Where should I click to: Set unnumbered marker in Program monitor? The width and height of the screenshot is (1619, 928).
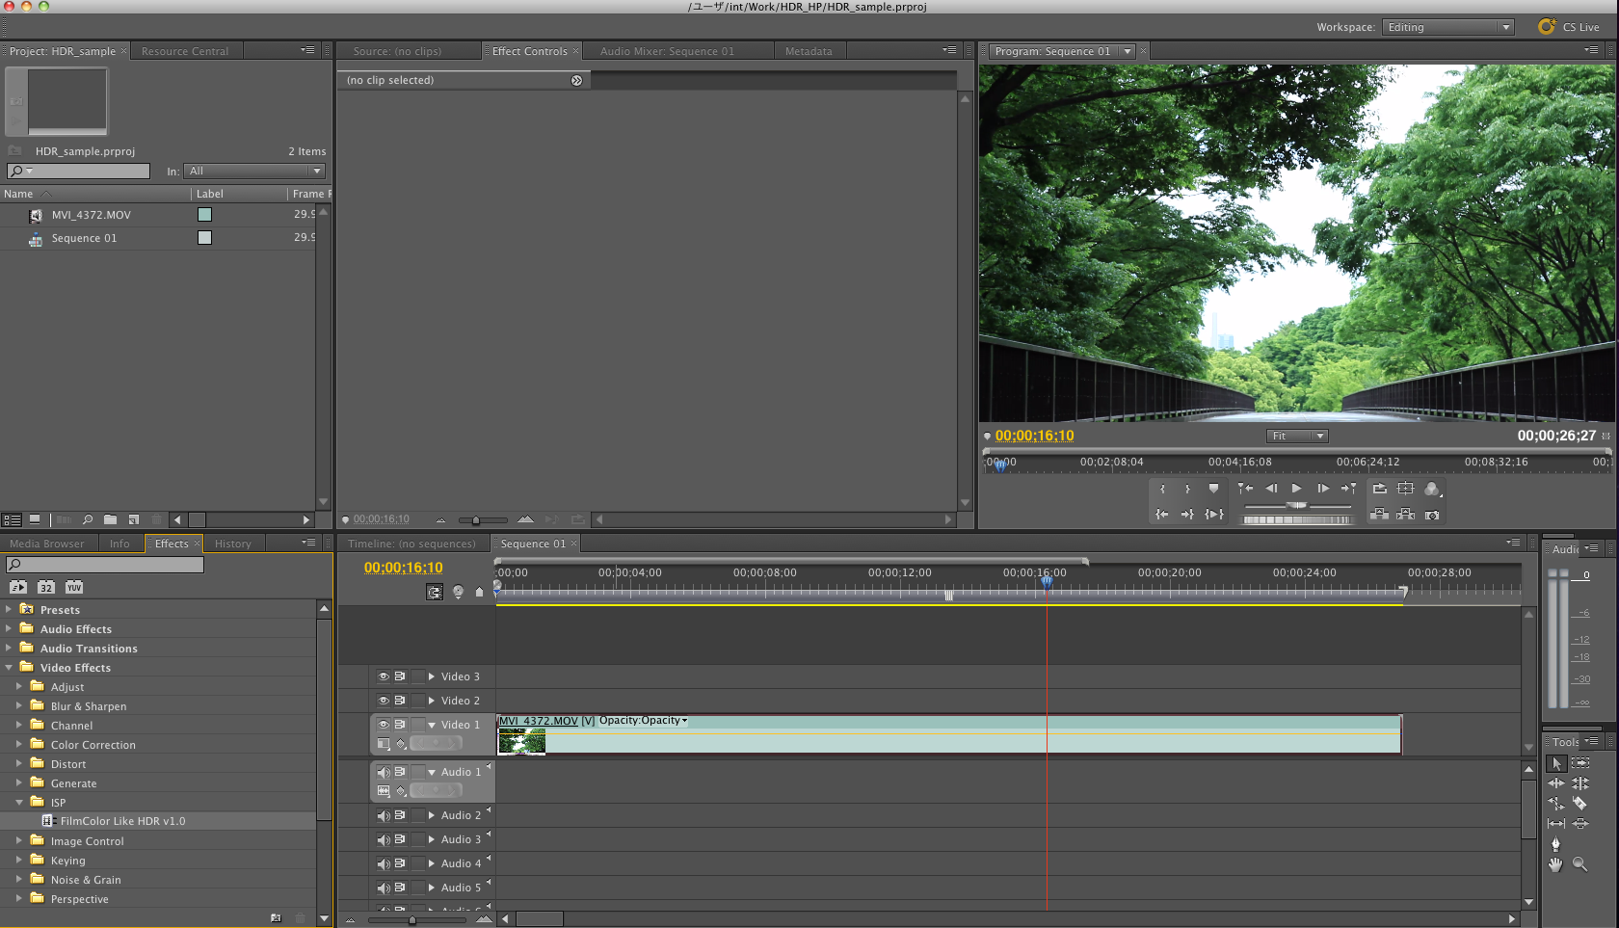[1213, 489]
